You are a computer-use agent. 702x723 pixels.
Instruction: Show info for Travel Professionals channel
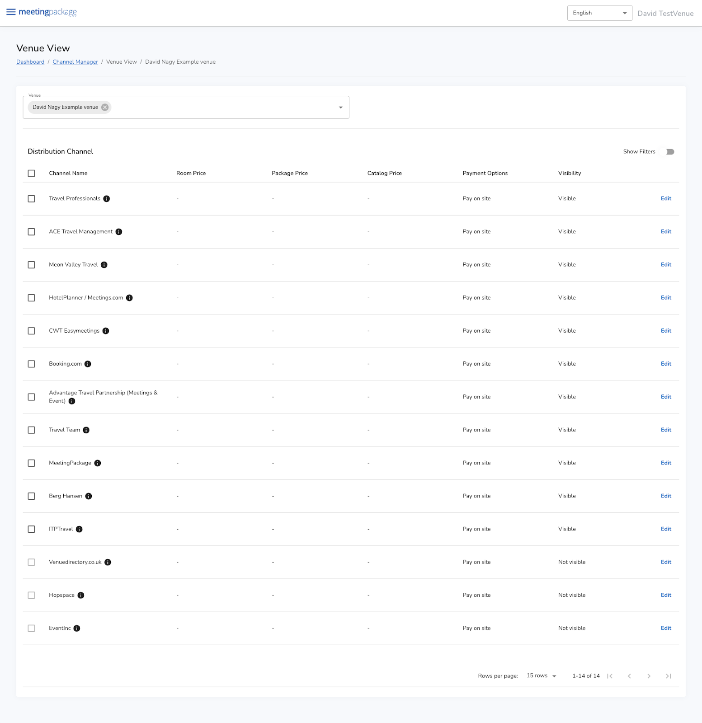(x=107, y=199)
